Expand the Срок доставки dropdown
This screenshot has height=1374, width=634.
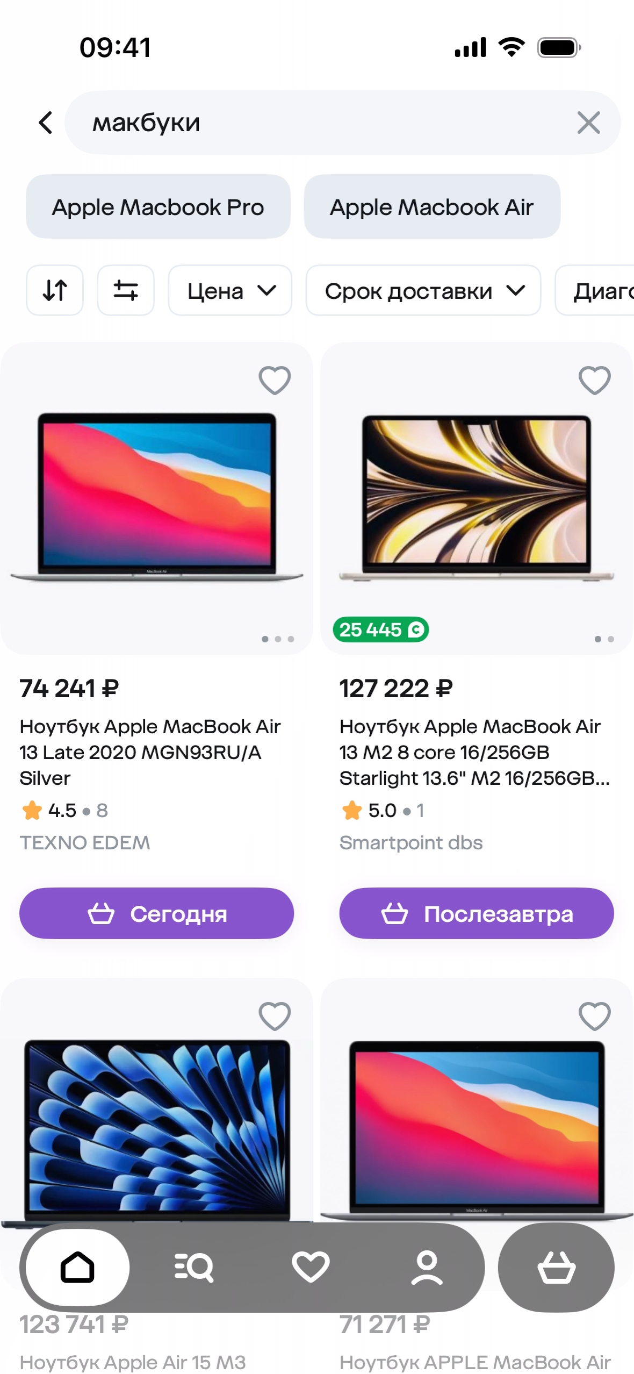tap(423, 290)
